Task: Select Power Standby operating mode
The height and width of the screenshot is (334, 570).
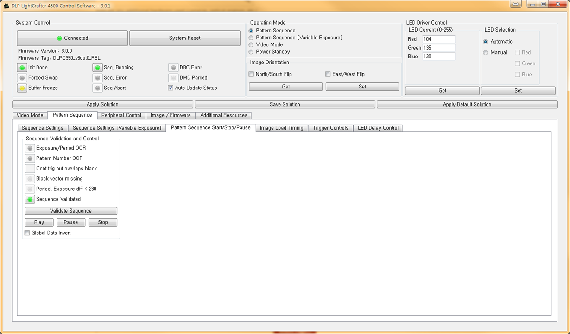Action: coord(251,52)
